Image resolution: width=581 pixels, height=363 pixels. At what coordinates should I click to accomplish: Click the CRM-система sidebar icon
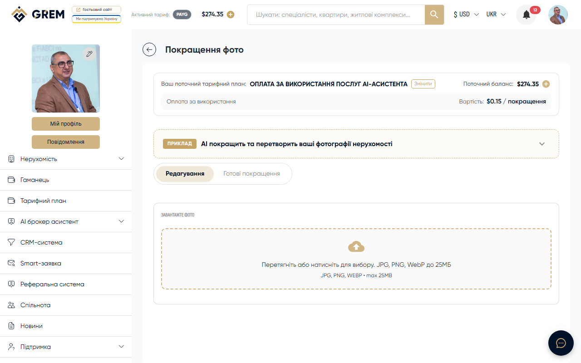point(10,242)
